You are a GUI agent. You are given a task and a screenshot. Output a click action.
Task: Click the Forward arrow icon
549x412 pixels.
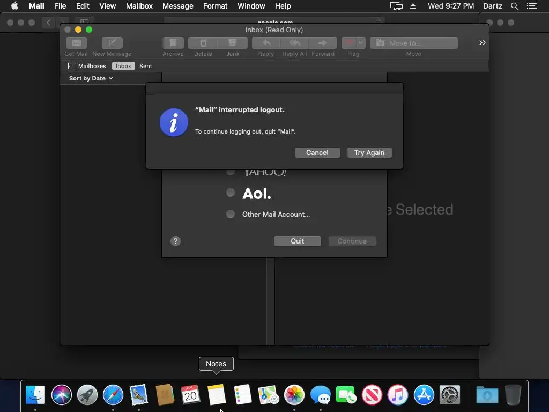click(323, 43)
